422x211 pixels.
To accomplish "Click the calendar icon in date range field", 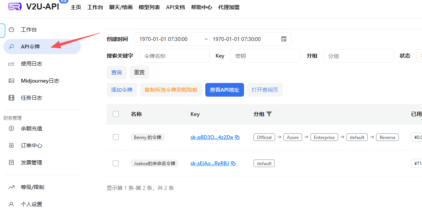I will [x=283, y=39].
